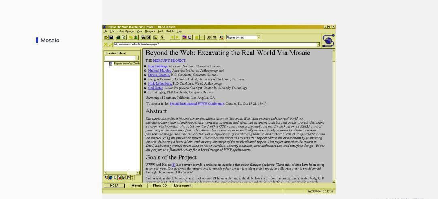Click the question mark icon below Session Files
This screenshot has height=199, width=438.
(132, 178)
